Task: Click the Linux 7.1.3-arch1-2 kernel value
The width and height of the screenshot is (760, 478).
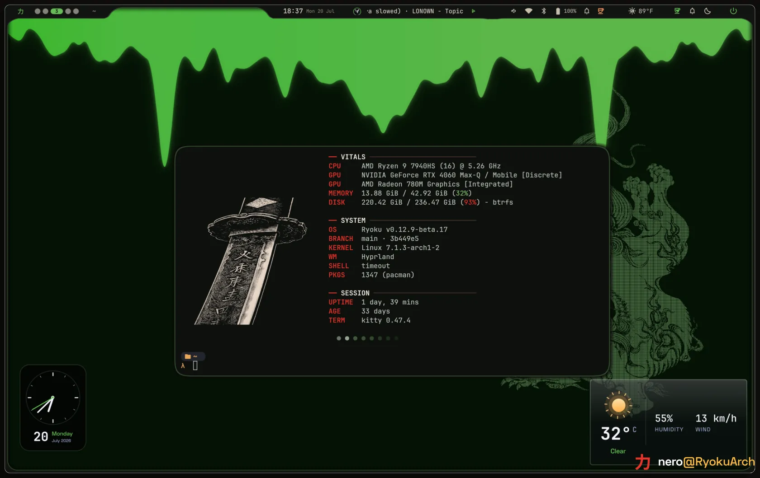Action: 400,248
